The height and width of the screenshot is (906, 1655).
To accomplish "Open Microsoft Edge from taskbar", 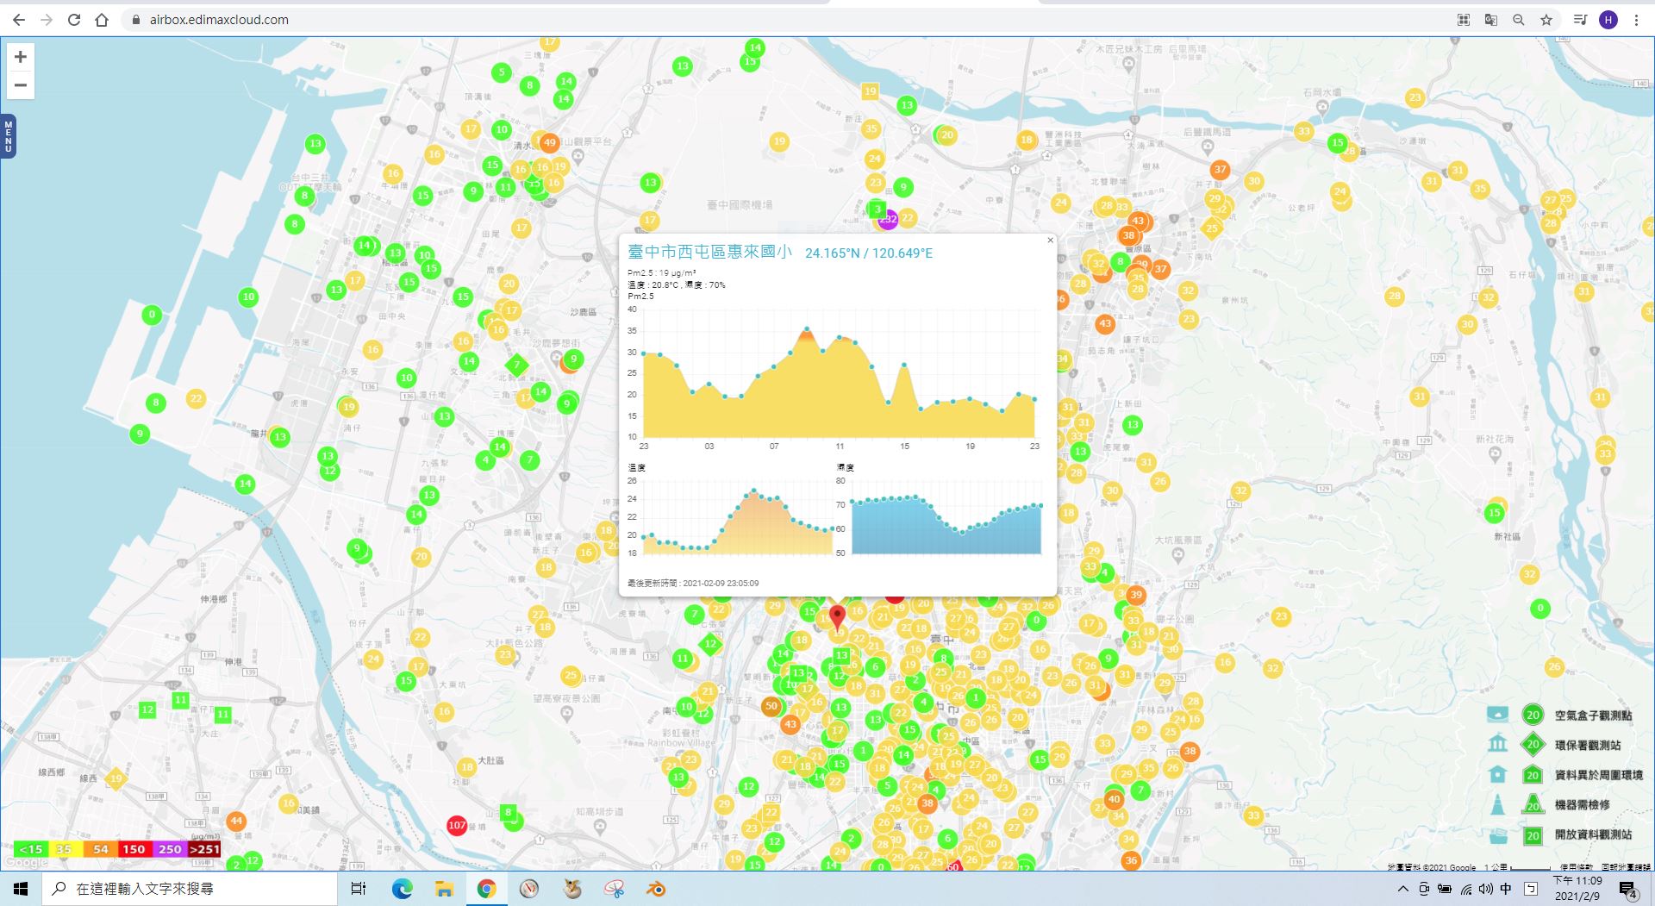I will click(x=402, y=889).
